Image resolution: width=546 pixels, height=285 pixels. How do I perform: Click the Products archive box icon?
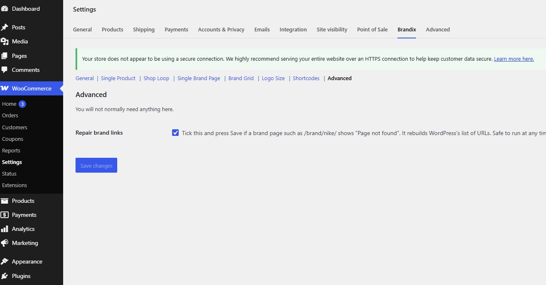coord(5,201)
